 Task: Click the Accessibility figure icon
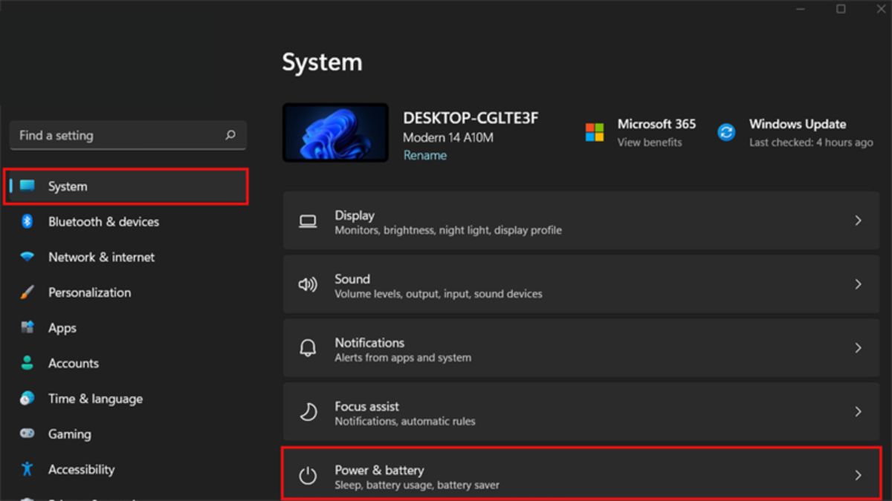point(28,469)
